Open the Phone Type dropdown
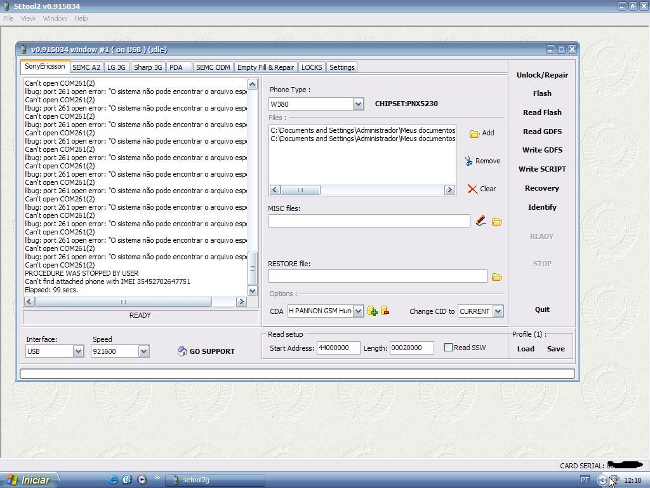This screenshot has width=650, height=488. 358,104
